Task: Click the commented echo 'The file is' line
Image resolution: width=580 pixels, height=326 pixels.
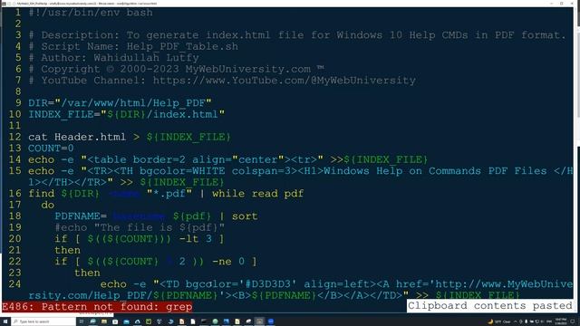Action: point(140,227)
